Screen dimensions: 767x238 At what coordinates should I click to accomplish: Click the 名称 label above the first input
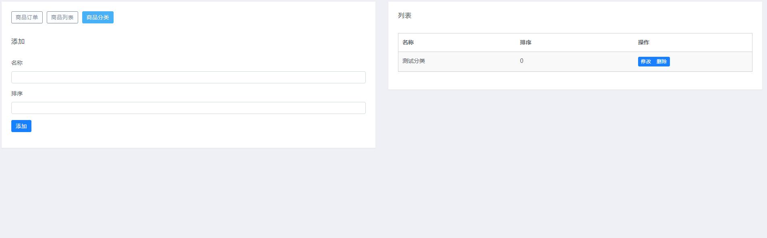pos(17,63)
